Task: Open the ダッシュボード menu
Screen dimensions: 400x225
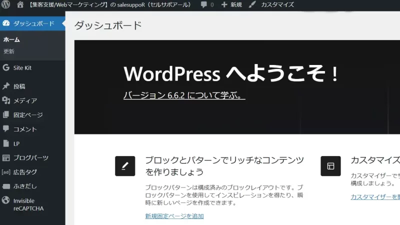Action: click(x=33, y=23)
